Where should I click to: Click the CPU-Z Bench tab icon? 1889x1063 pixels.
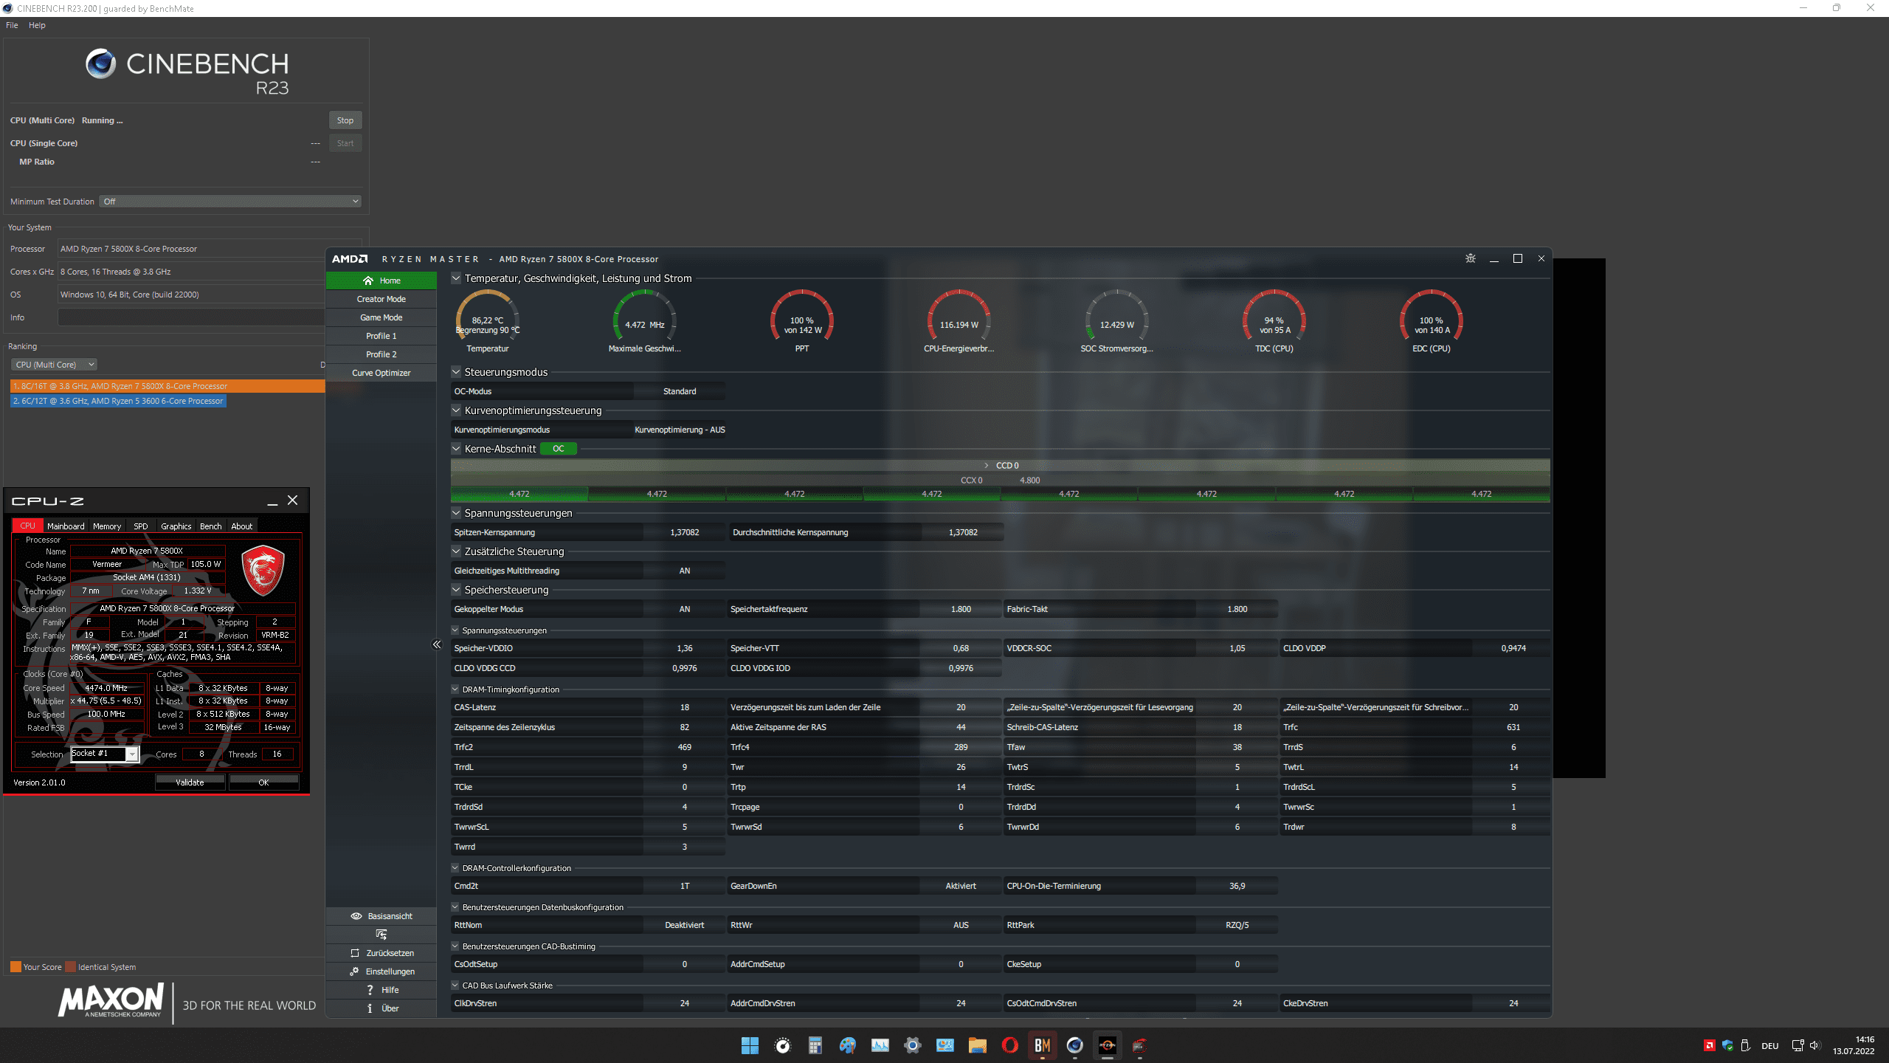point(210,526)
